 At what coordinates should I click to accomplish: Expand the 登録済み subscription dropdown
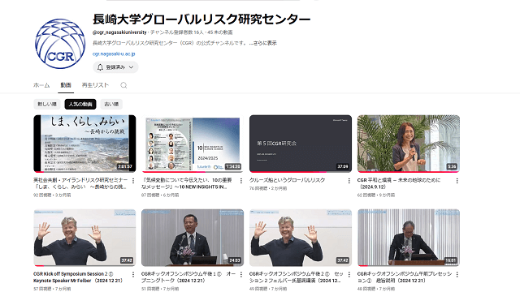(x=115, y=67)
